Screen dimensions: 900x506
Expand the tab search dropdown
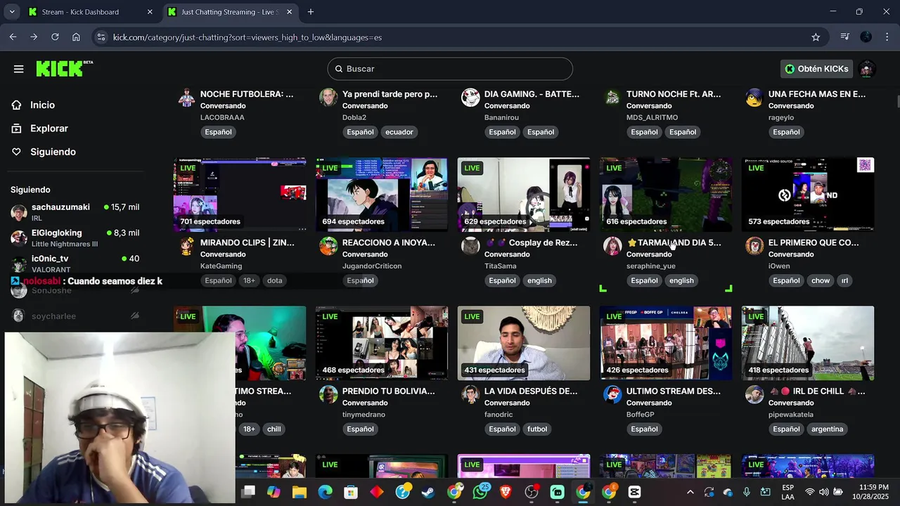tap(12, 12)
